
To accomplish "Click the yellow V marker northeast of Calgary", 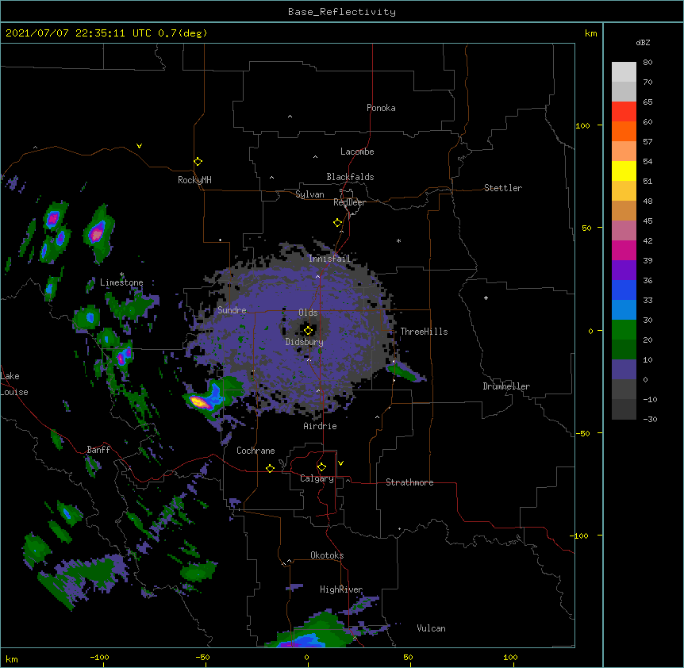I will click(x=340, y=463).
